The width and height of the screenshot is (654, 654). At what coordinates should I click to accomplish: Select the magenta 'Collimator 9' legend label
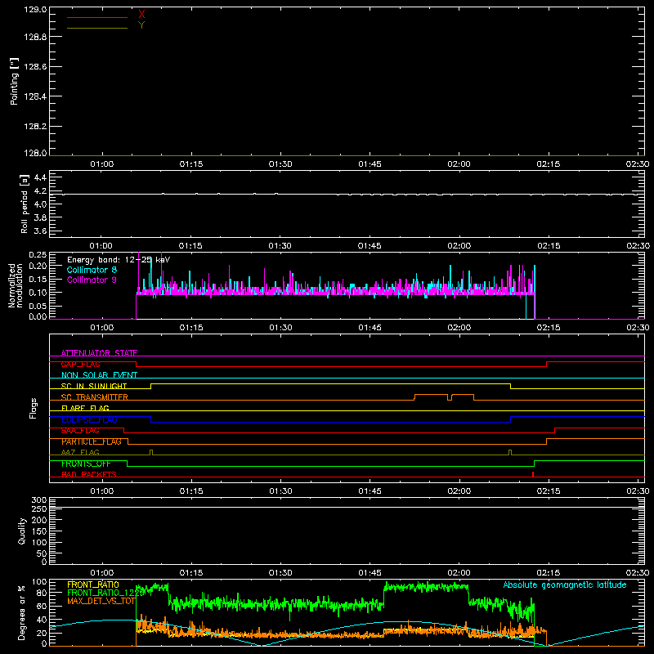click(92, 280)
